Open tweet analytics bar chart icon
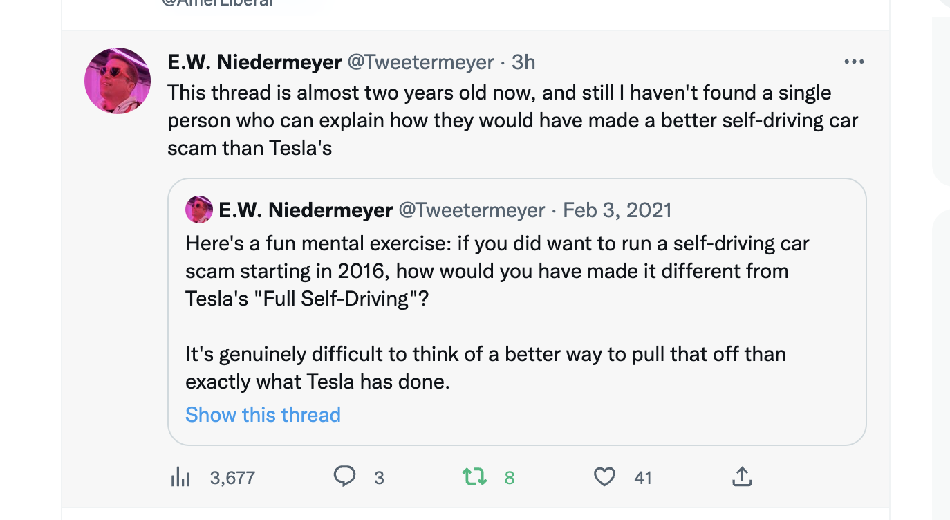This screenshot has width=950, height=520. coord(180,477)
